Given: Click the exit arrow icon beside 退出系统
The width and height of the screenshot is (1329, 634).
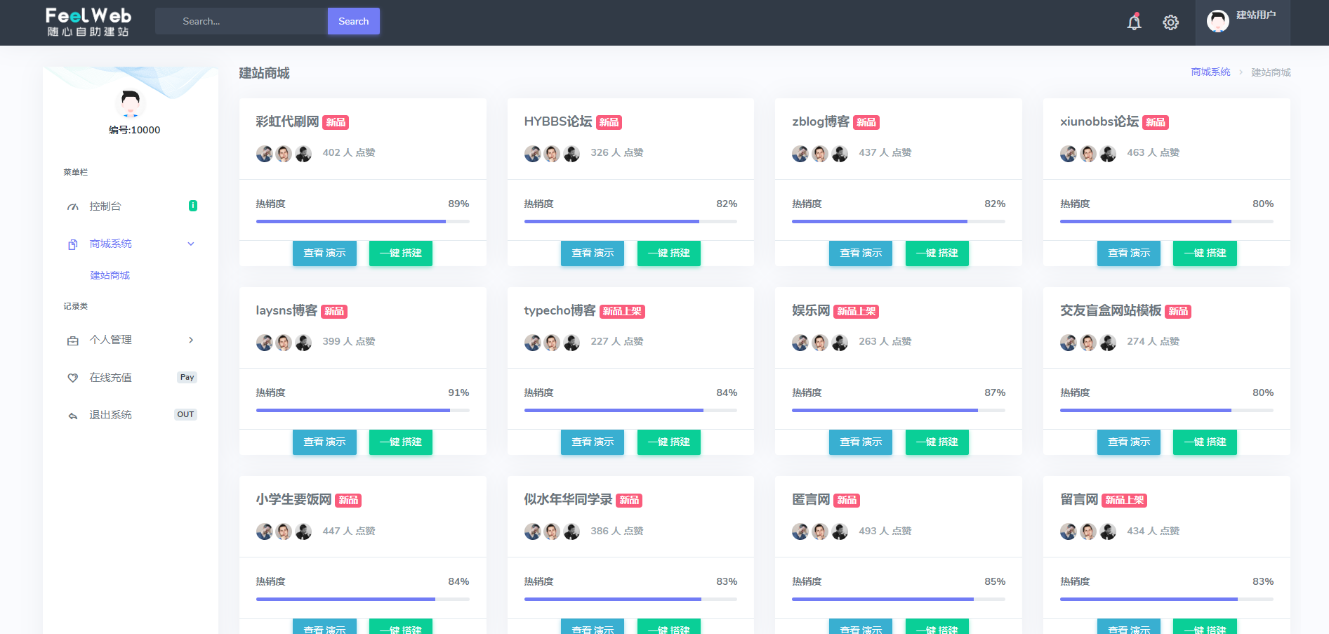Looking at the screenshot, I should (x=73, y=416).
